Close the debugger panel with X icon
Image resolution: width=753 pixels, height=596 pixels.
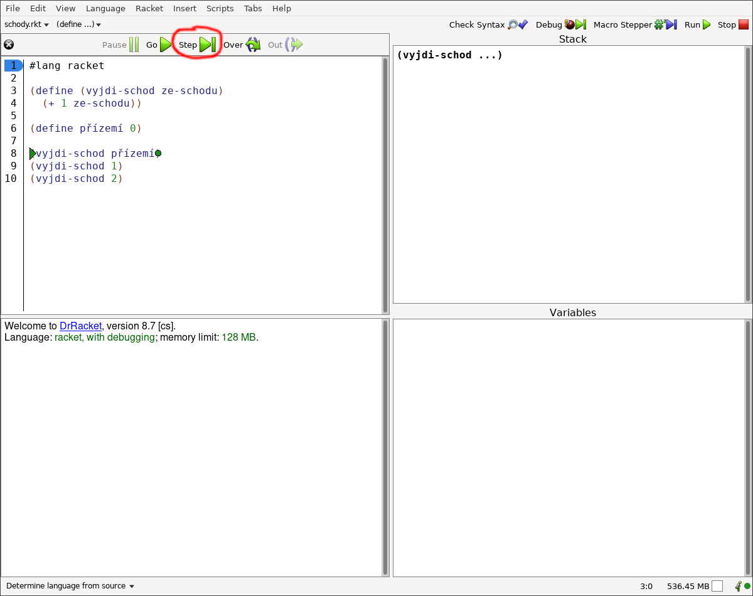[9, 45]
